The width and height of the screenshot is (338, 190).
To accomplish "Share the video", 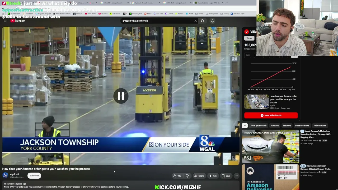I will point(199,176).
